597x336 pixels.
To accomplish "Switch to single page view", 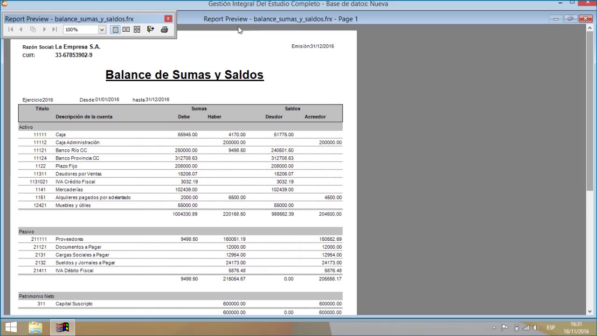I will [115, 29].
